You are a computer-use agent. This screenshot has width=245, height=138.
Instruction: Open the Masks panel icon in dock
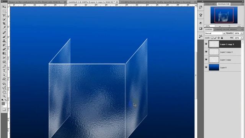(x=201, y=28)
